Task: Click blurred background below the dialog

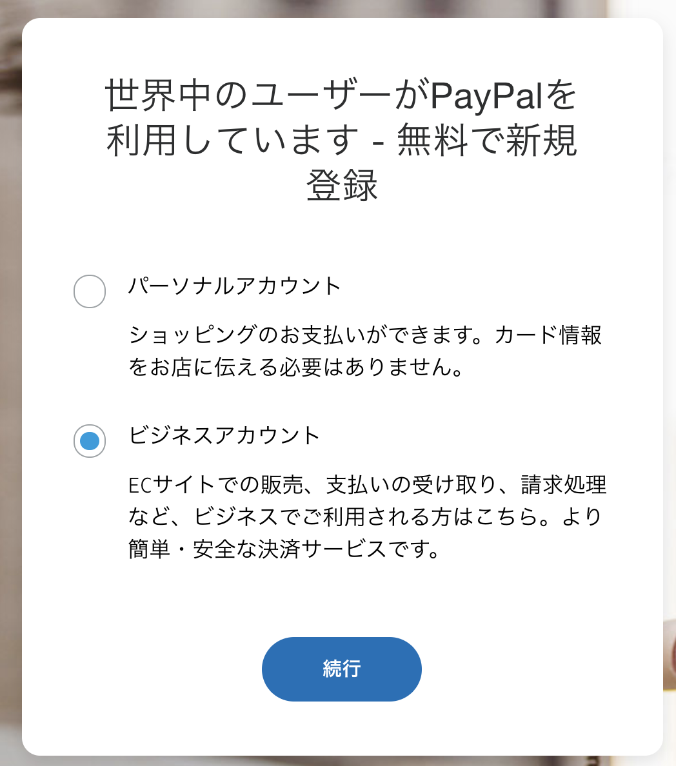Action: tap(342, 761)
